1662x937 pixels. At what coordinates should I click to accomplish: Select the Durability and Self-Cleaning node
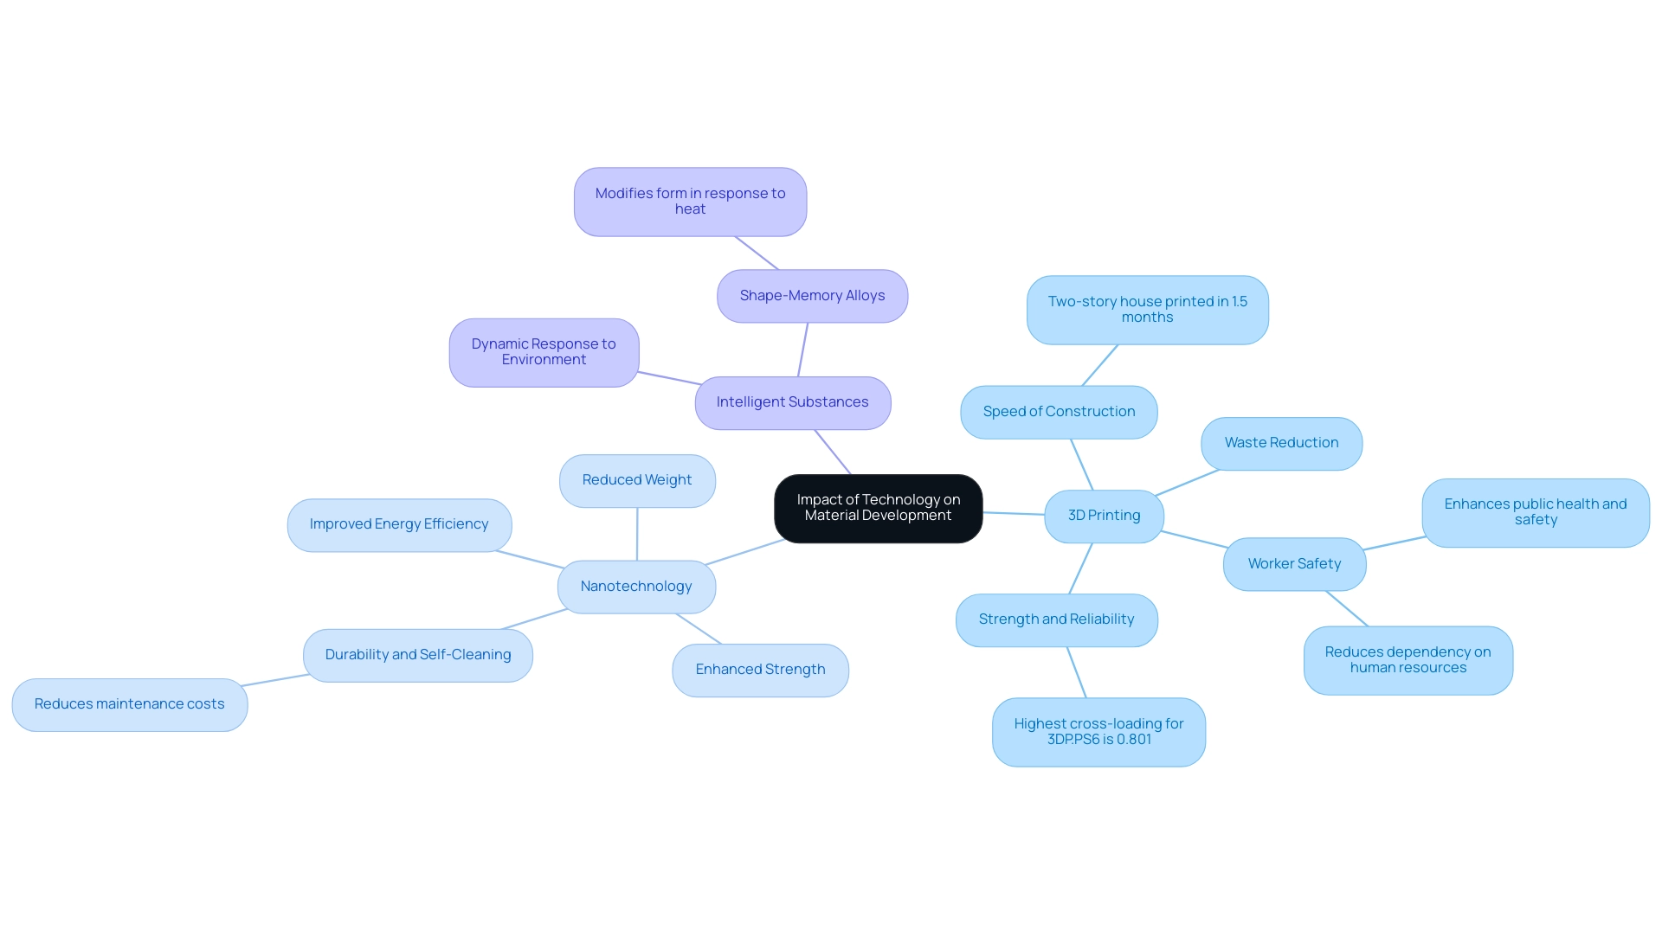[416, 654]
